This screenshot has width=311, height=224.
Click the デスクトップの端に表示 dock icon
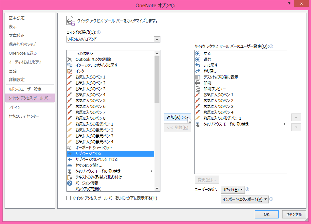198,77
